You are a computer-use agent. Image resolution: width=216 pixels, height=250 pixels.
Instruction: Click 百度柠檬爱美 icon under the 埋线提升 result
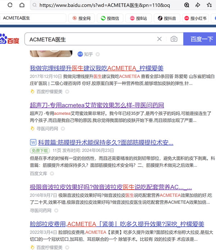[32, 92]
